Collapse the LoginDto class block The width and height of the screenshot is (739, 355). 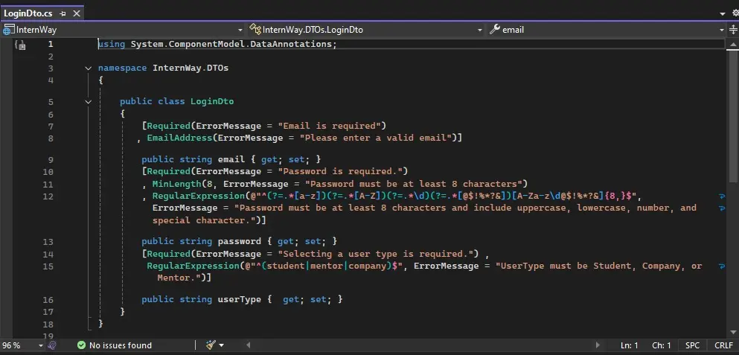(x=88, y=101)
